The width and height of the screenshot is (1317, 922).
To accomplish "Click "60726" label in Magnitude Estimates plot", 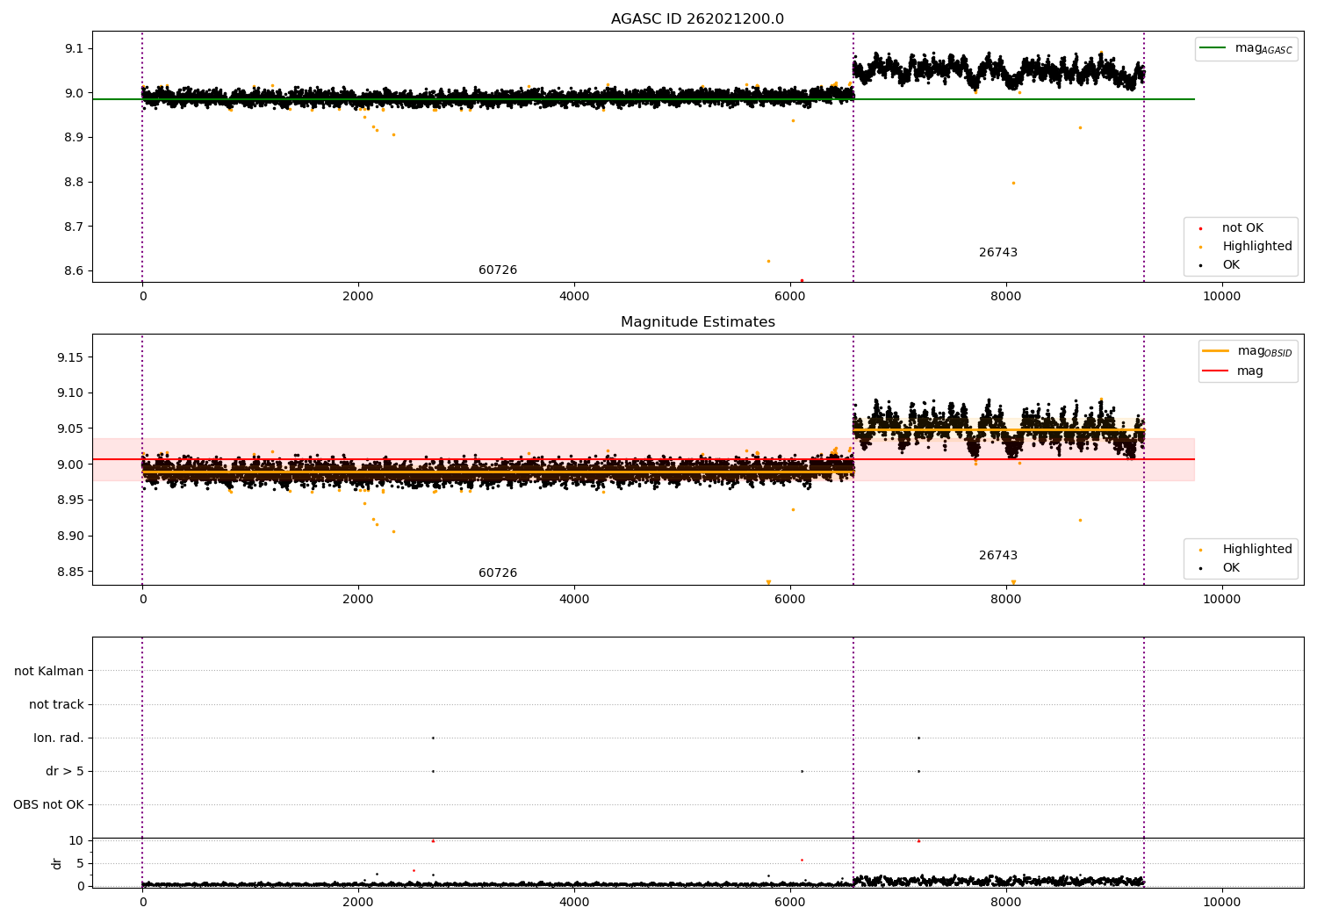I will 498,573.
